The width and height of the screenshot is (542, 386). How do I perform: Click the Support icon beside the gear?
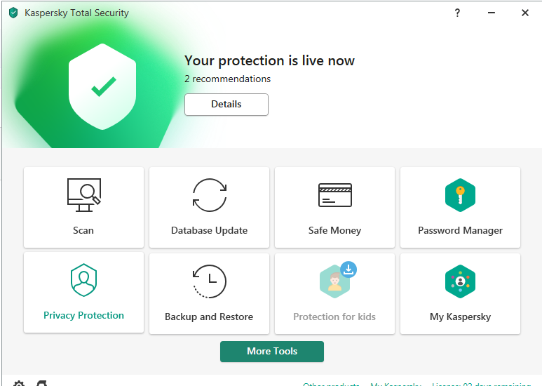tap(42, 384)
